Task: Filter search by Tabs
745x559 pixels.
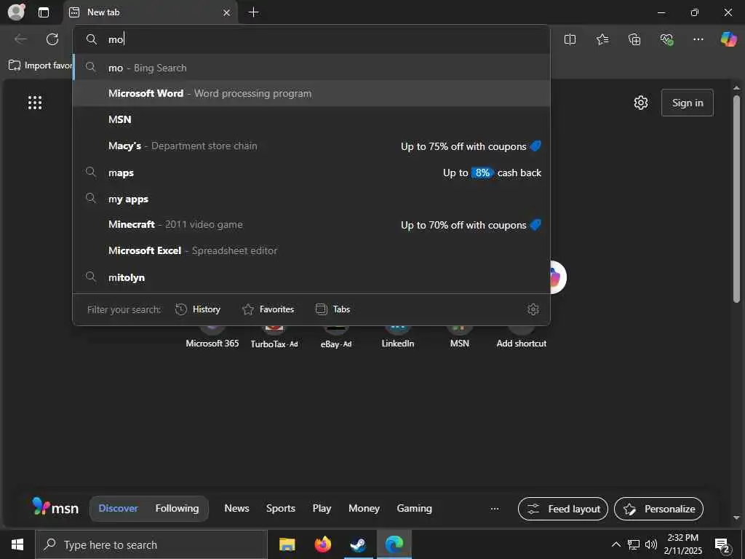Action: pos(332,309)
